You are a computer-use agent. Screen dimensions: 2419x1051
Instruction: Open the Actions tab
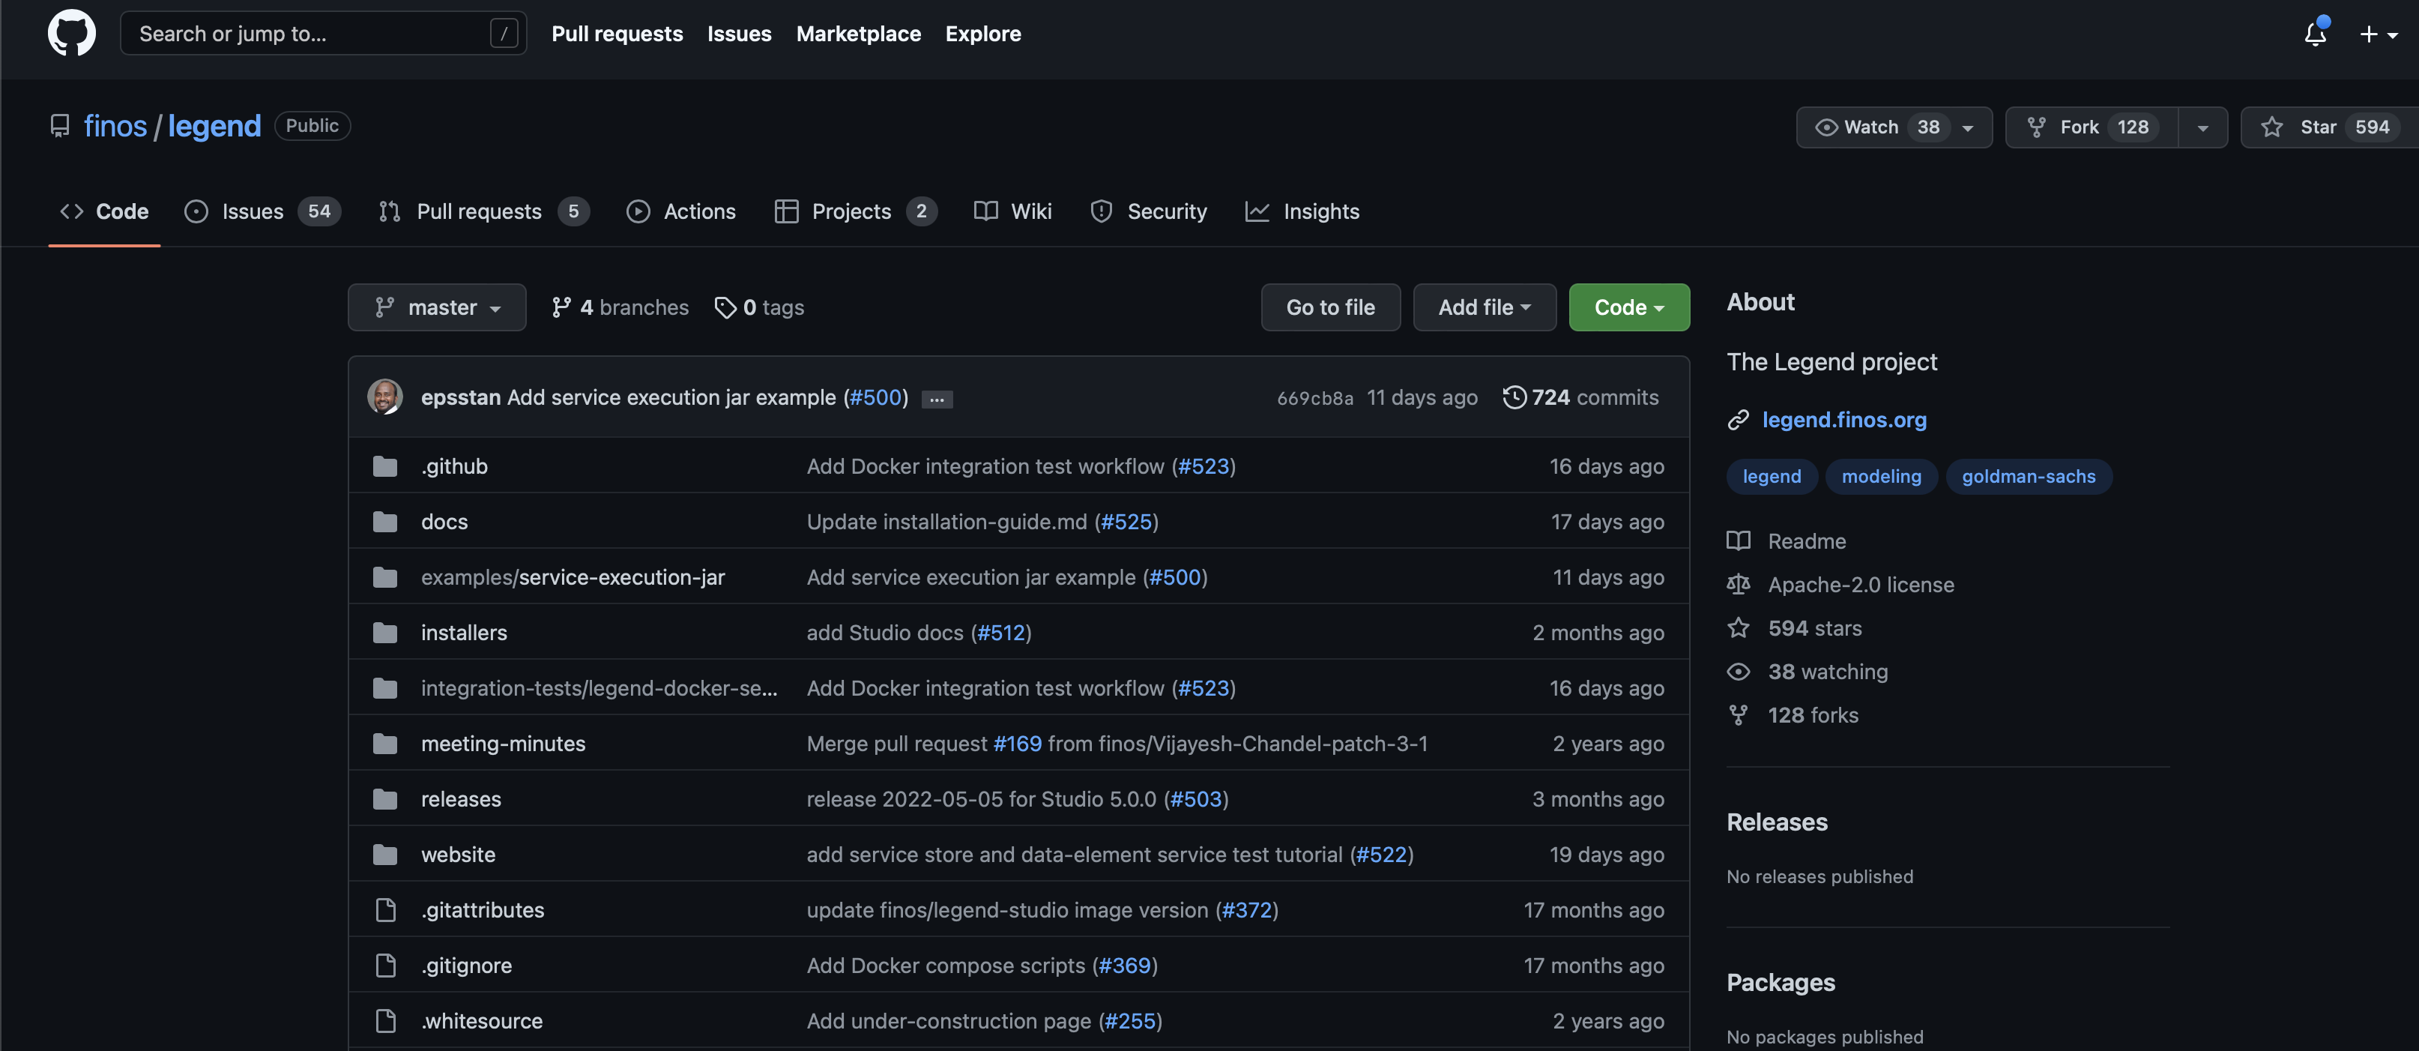click(681, 211)
